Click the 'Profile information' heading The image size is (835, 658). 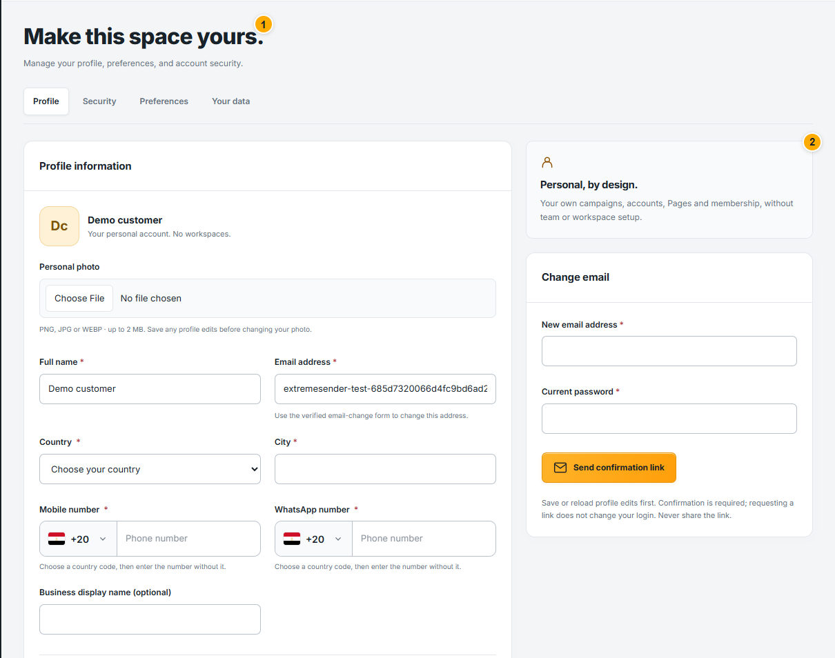point(86,166)
